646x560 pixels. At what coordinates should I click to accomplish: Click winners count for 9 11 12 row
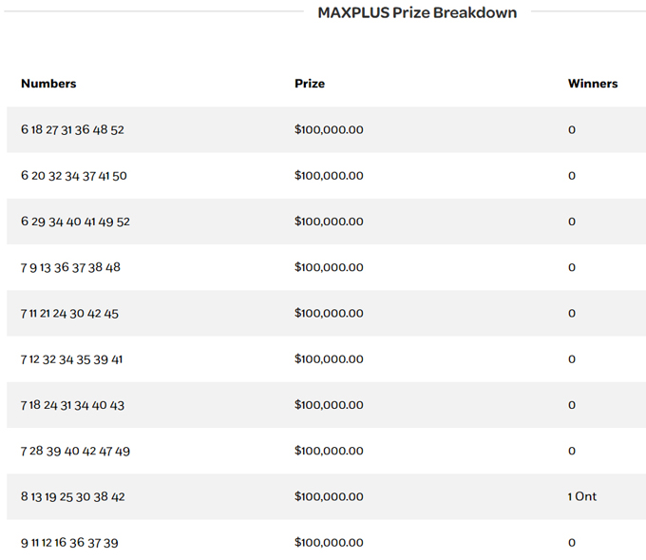click(572, 543)
